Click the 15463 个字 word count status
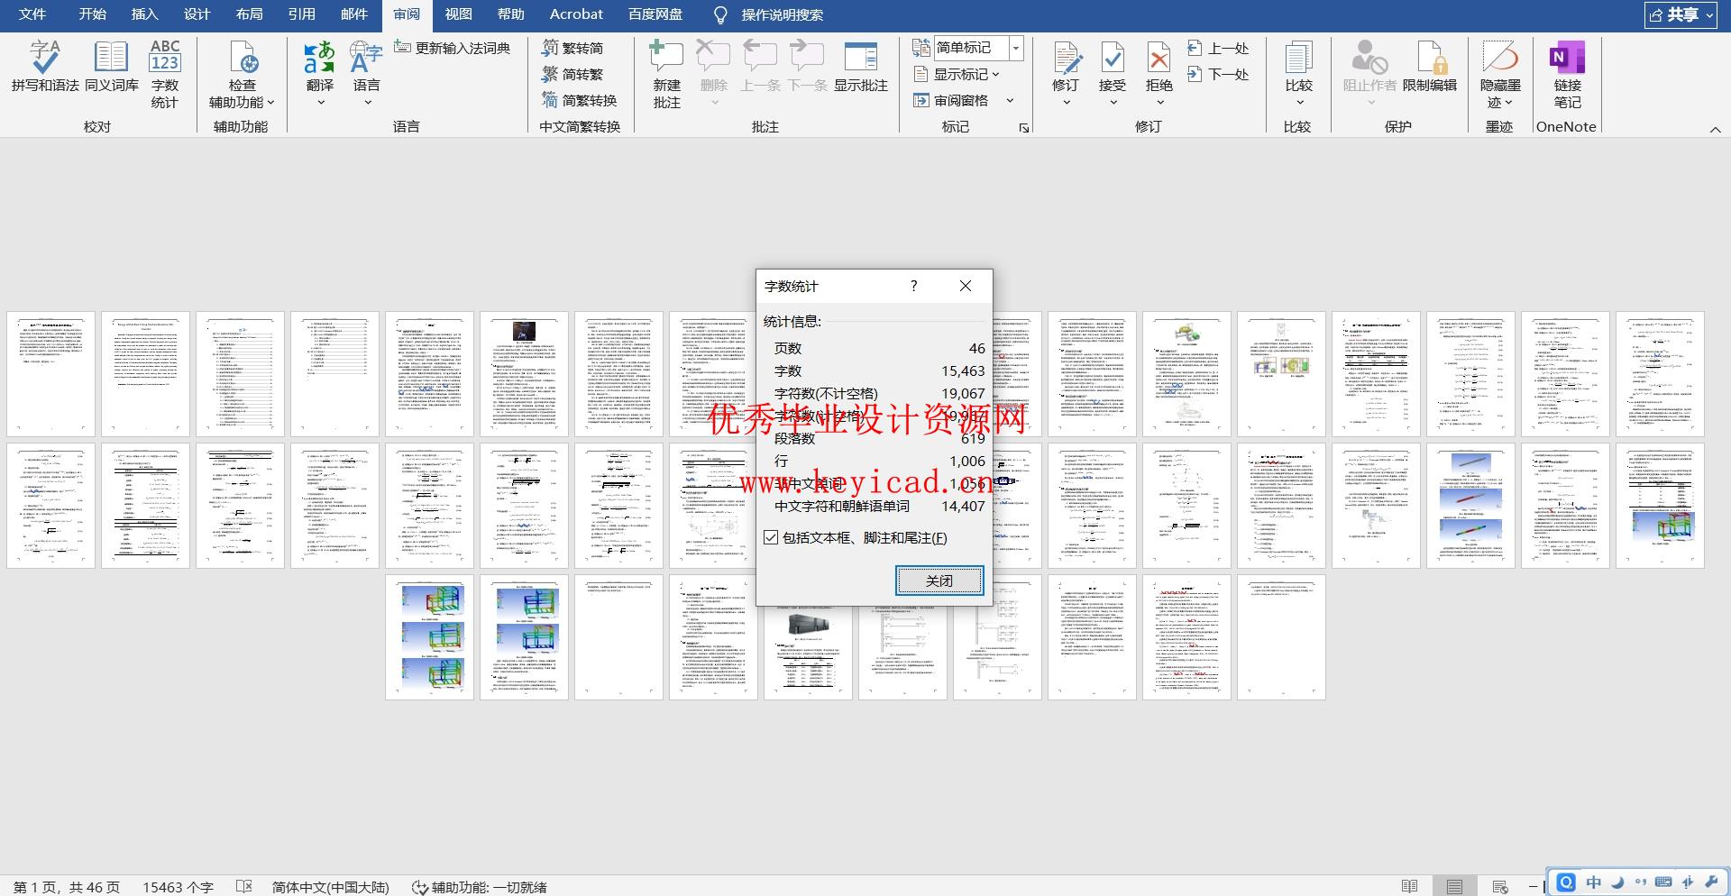The height and width of the screenshot is (896, 1731). click(178, 887)
